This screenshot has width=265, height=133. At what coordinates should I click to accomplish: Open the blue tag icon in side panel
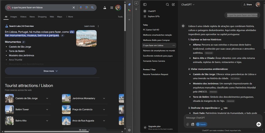(129, 5)
